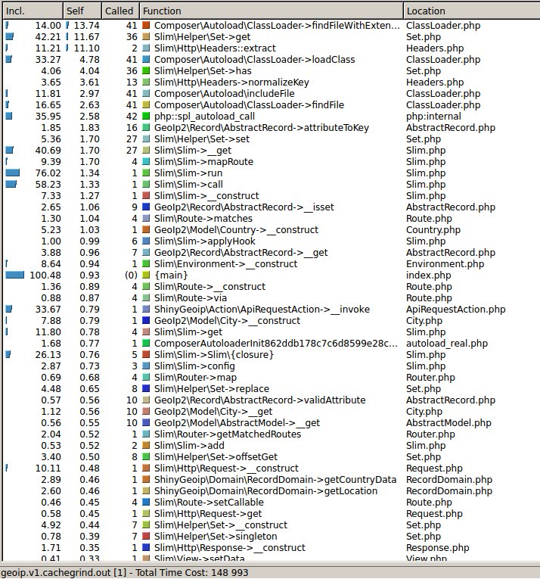
Task: Click the inclusive cost bar of Slim\Slim->call
Action: [11, 184]
